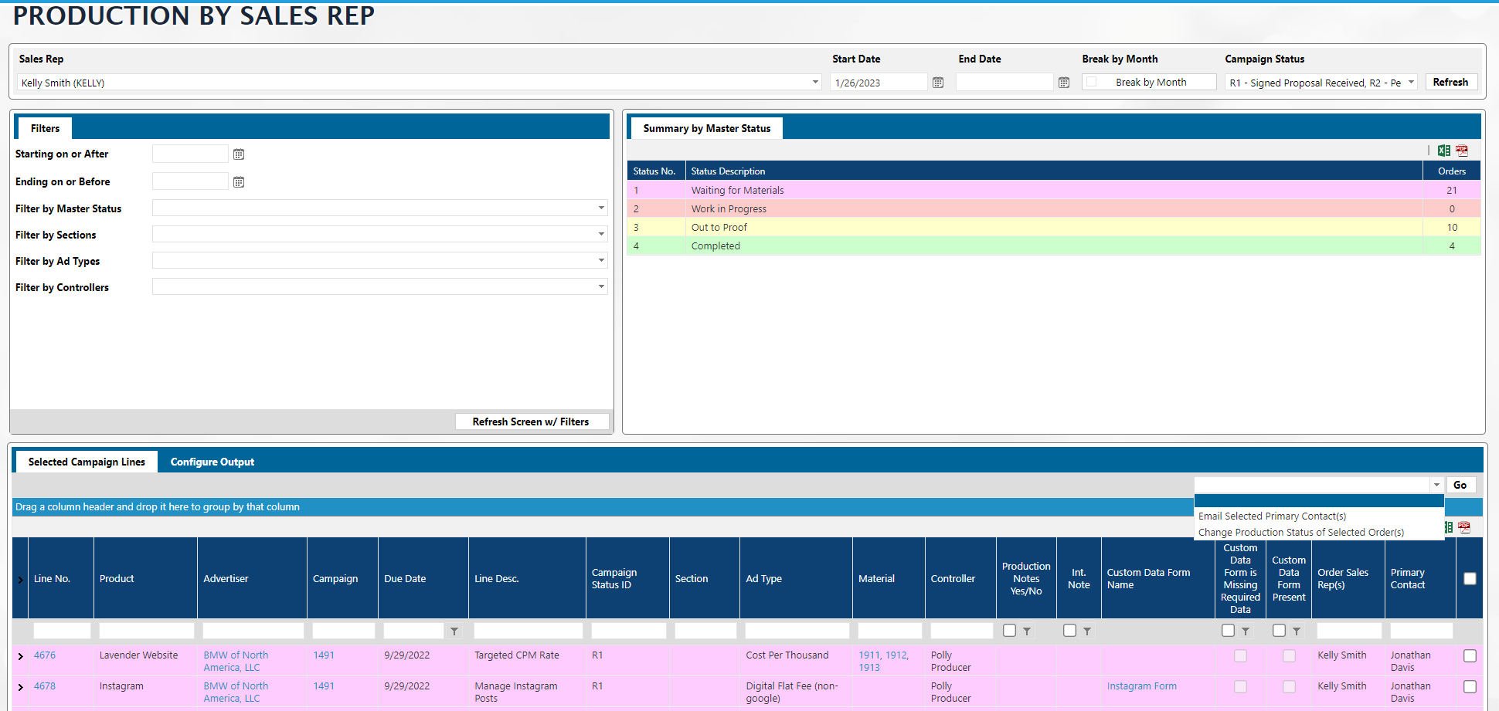
Task: Open calendar for Ending on or Before
Action: click(239, 182)
